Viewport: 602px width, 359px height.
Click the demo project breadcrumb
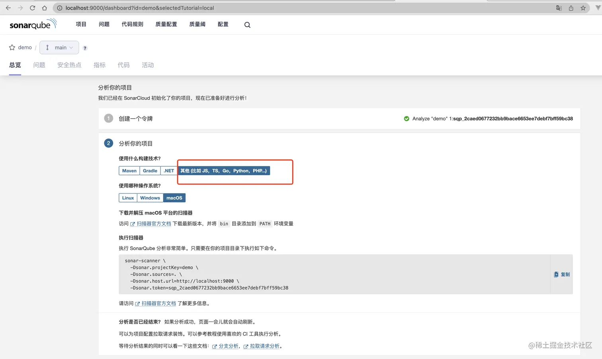click(x=25, y=47)
